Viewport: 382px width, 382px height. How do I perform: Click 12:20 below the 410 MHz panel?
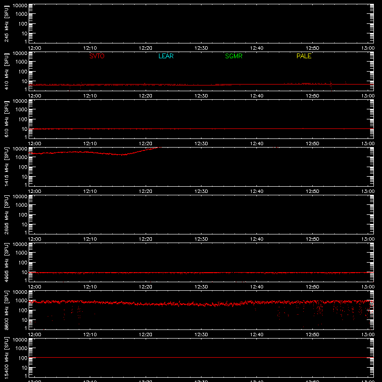[146, 96]
